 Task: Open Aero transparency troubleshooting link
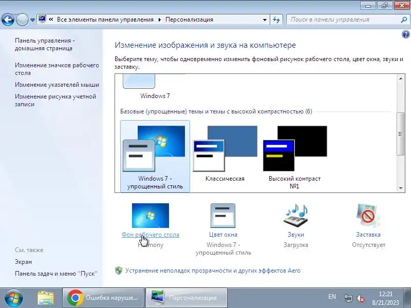click(213, 271)
